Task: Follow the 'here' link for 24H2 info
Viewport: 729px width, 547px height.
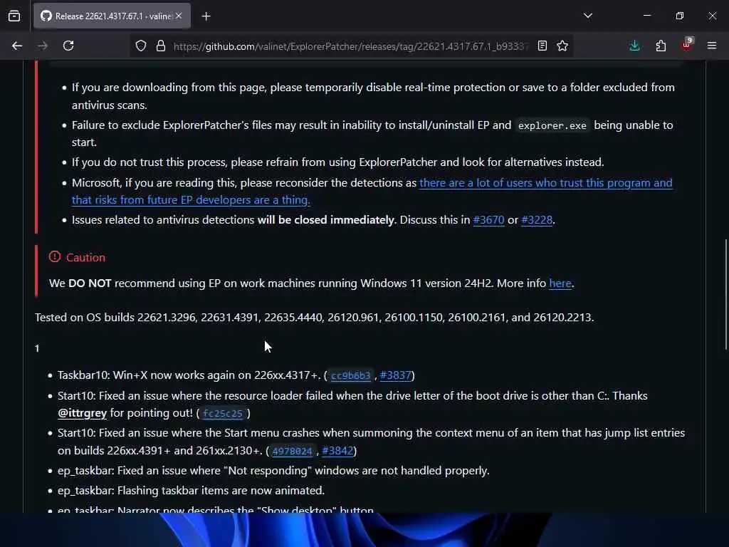Action: (560, 283)
